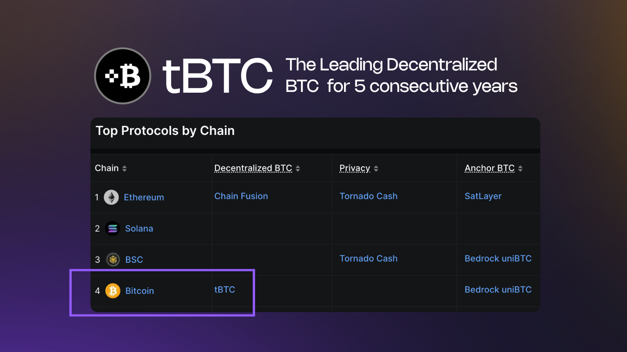Click the BSC hexagon icon
Image resolution: width=627 pixels, height=352 pixels.
(112, 259)
